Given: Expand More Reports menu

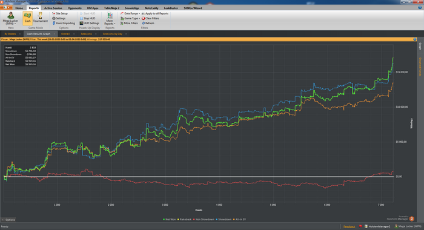Looking at the screenshot, I should point(110,19).
